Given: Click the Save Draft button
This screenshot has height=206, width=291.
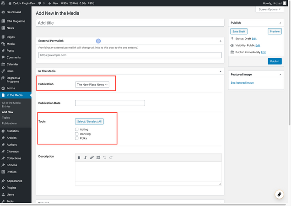Looking at the screenshot, I should (x=239, y=32).
